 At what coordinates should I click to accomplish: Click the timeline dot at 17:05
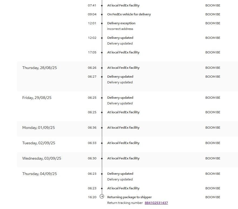click(x=102, y=52)
